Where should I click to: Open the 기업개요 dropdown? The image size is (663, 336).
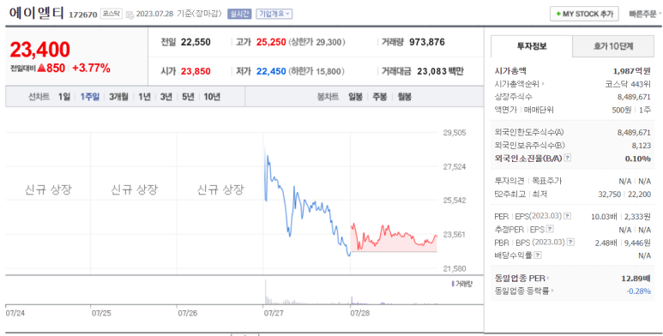[274, 14]
